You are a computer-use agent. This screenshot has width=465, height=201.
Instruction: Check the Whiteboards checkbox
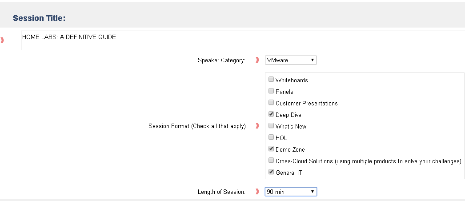pyautogui.click(x=271, y=80)
